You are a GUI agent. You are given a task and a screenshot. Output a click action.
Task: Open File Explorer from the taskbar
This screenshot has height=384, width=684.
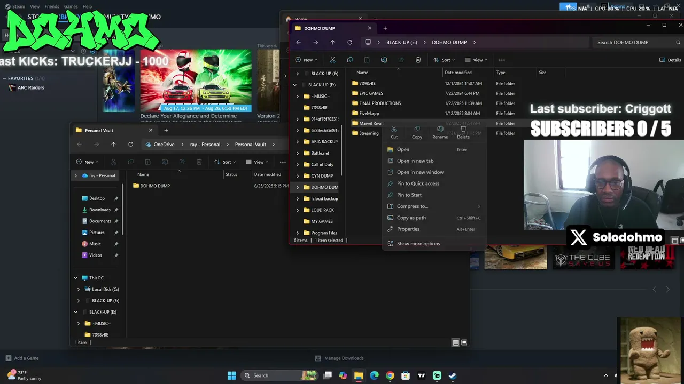359,375
